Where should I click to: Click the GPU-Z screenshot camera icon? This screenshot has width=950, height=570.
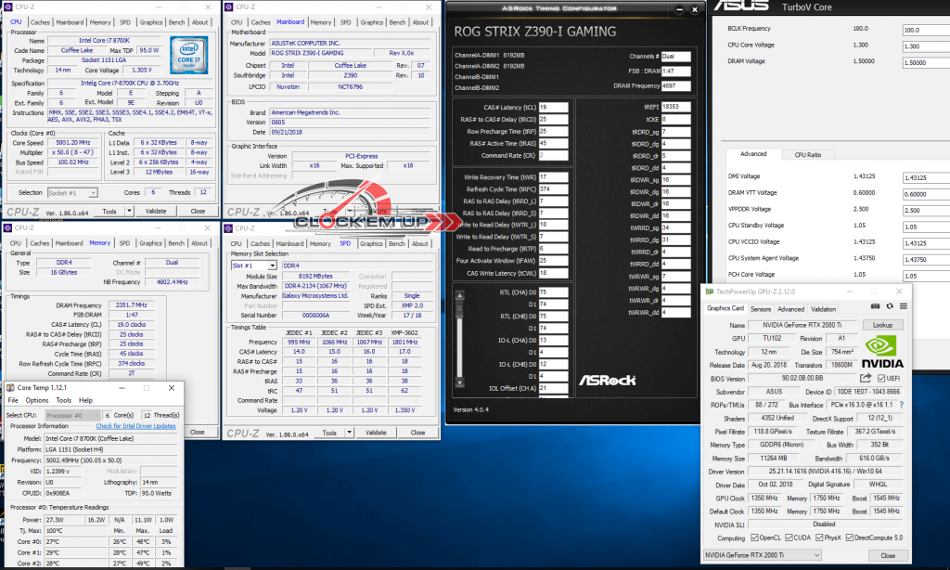point(874,308)
